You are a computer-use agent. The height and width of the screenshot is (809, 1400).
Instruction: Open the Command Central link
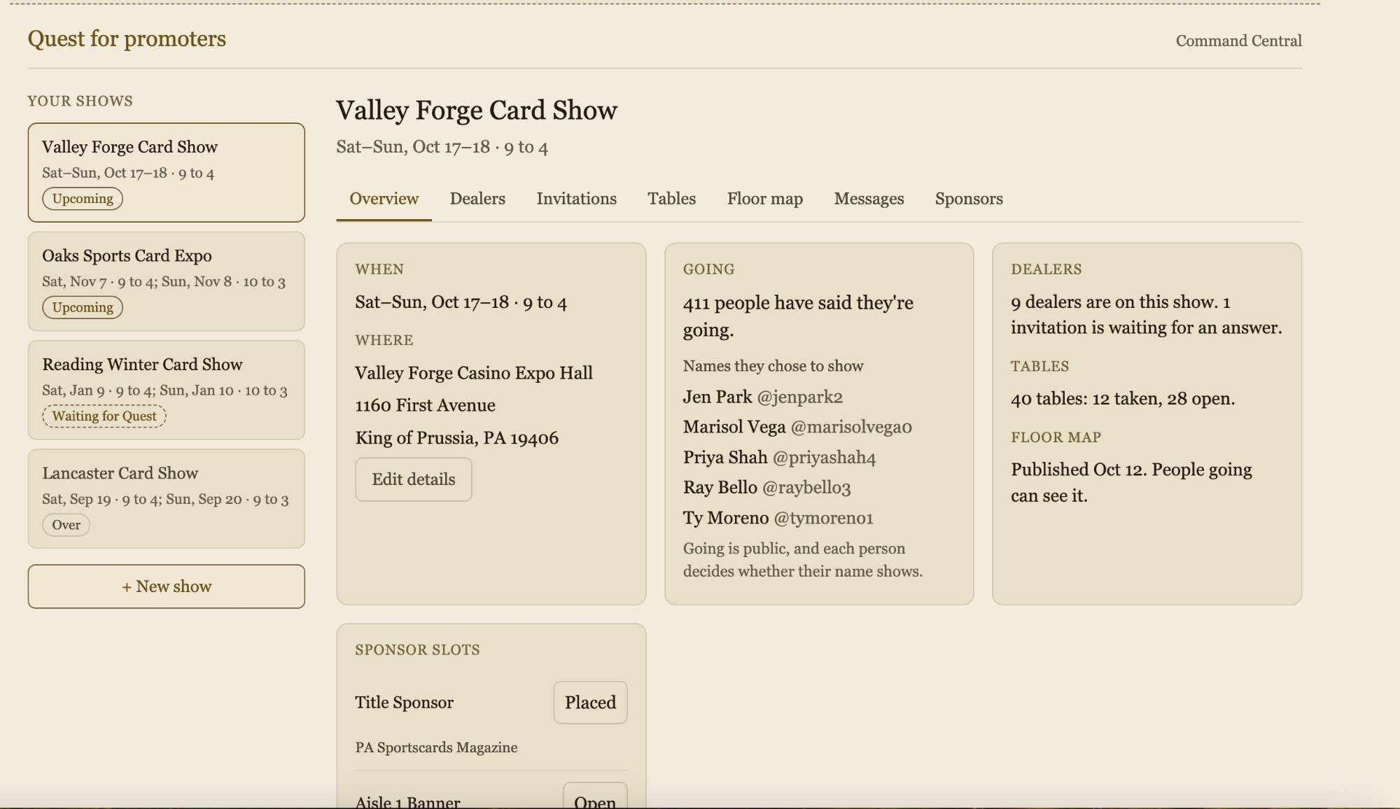pos(1238,41)
